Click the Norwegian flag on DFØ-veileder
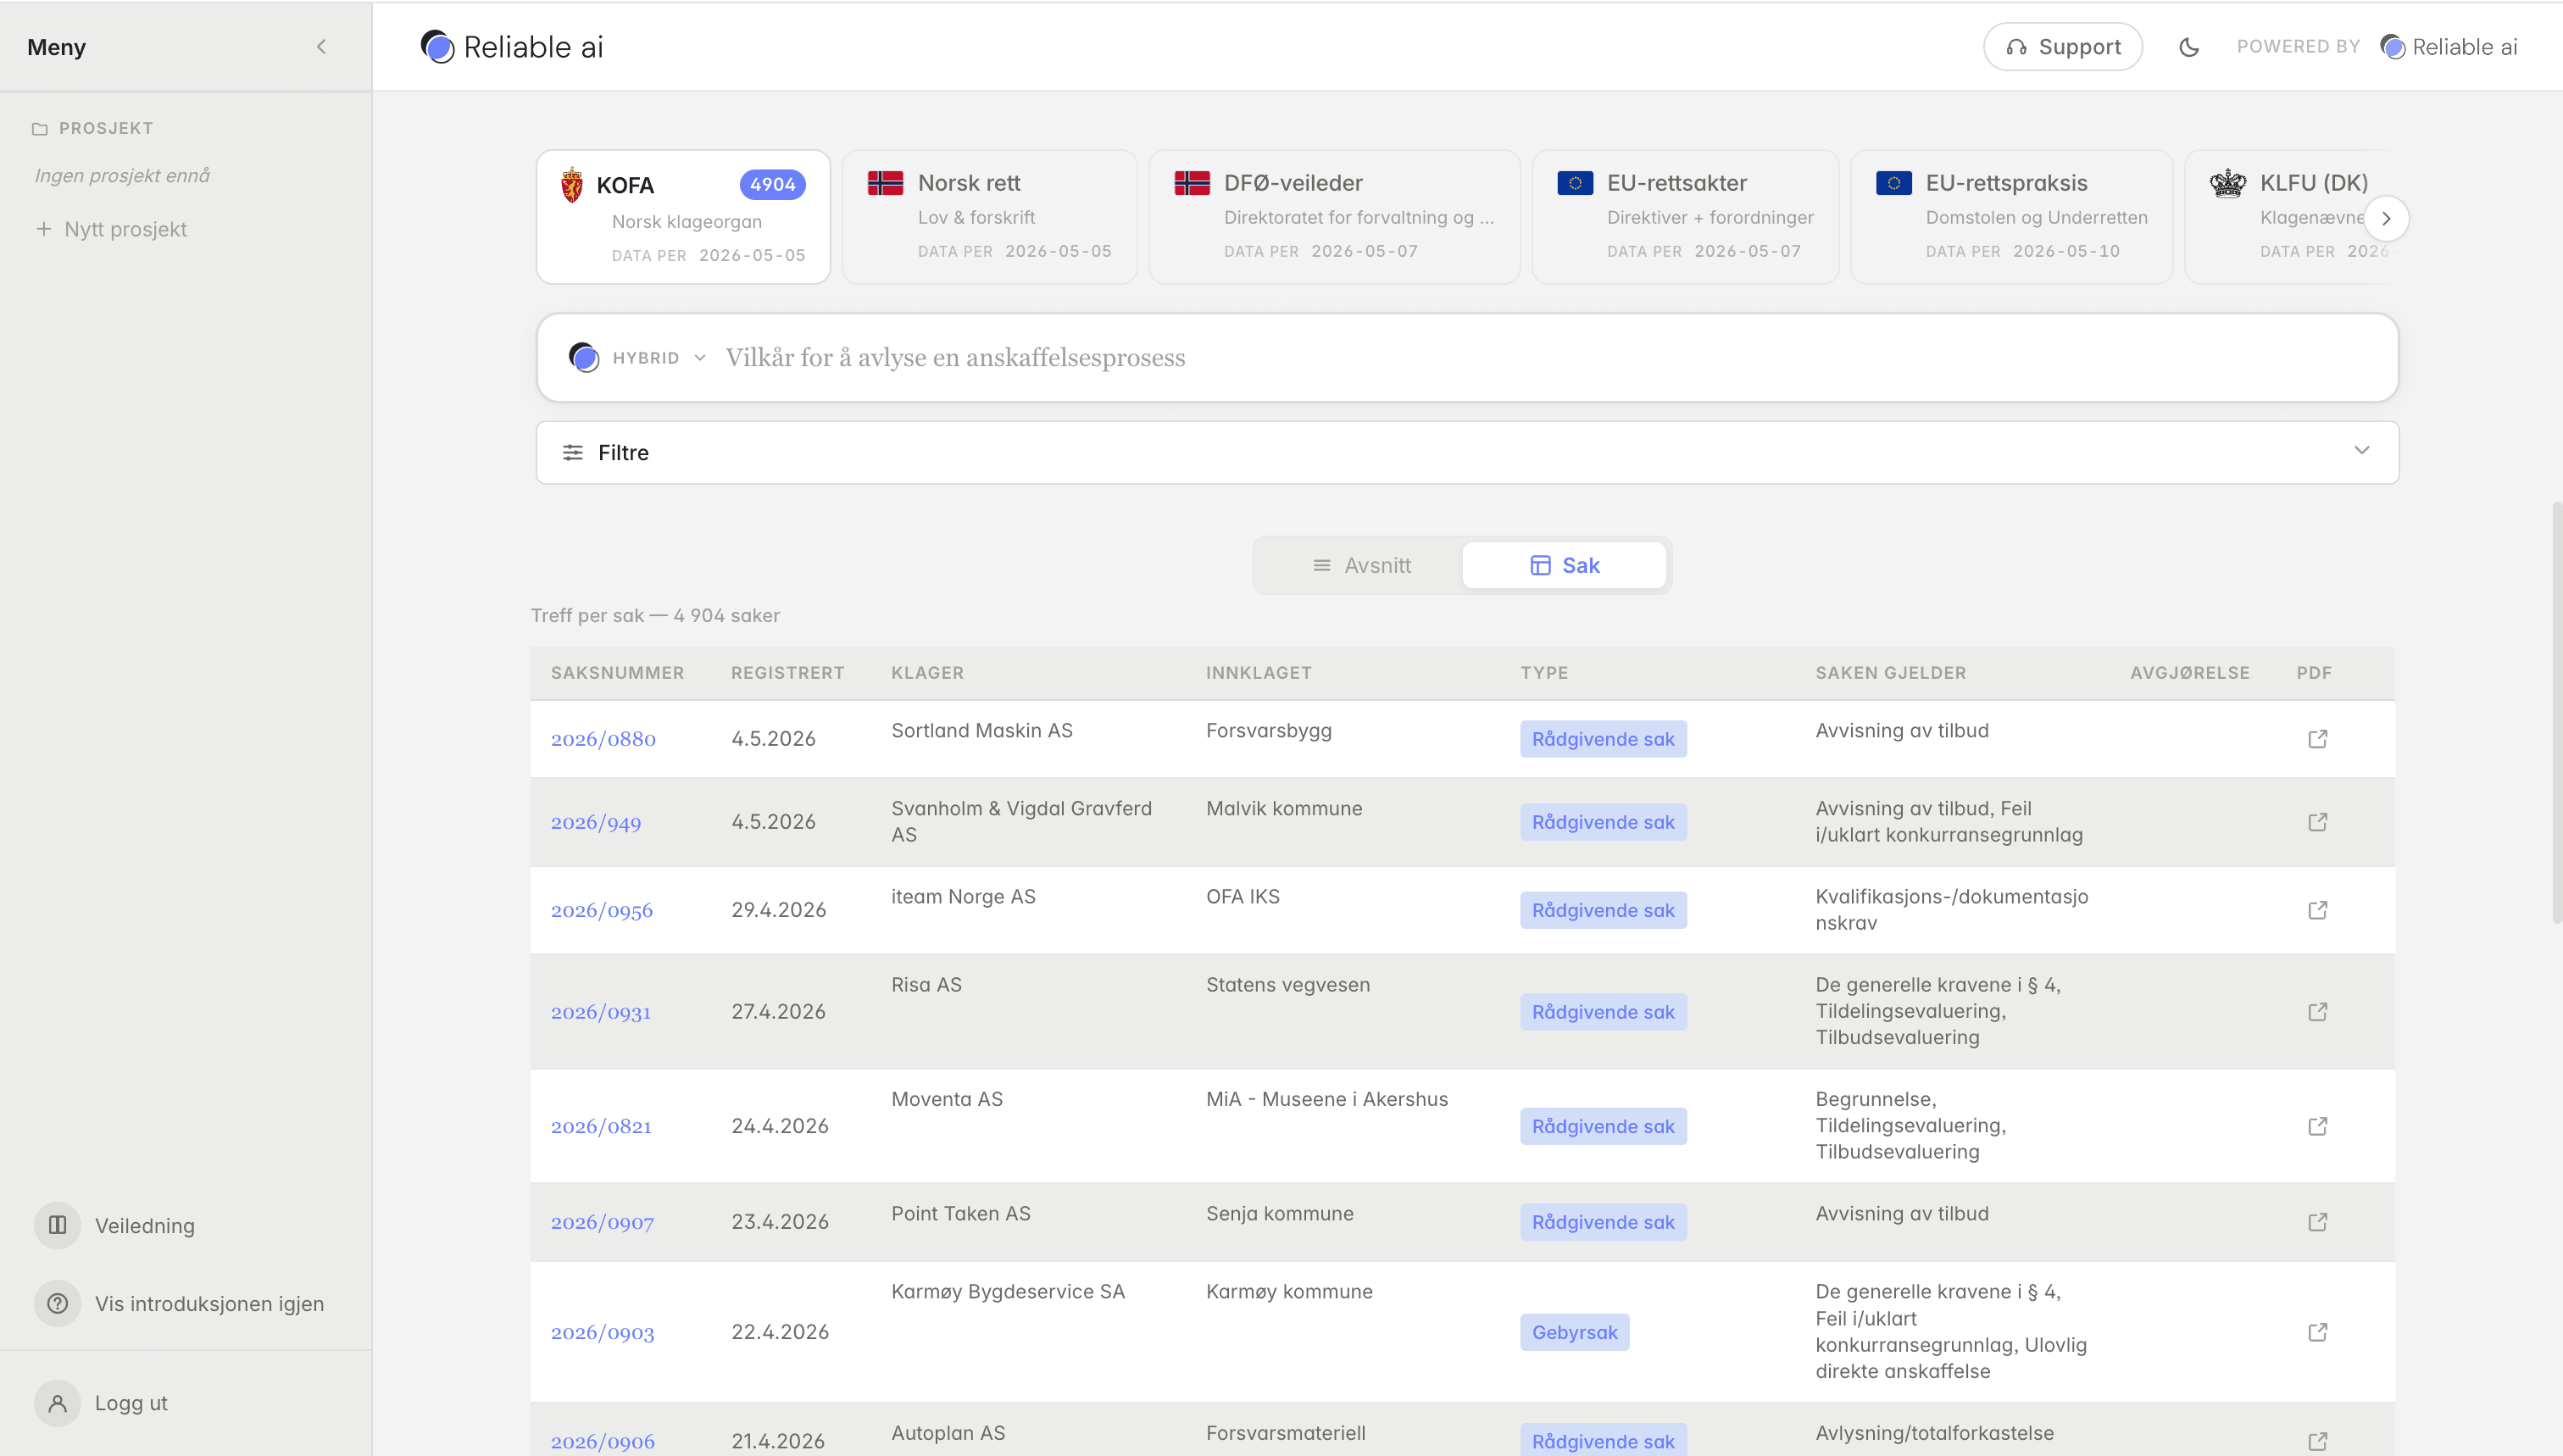Screen dimensions: 2563x1456 pyautogui.click(x=1192, y=183)
